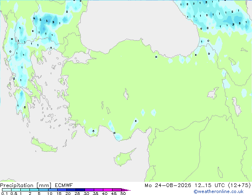Viewport: 252px width, 195px height.
Task: Select the 5–10 mm blue legend swatch
Action: (x=44, y=190)
